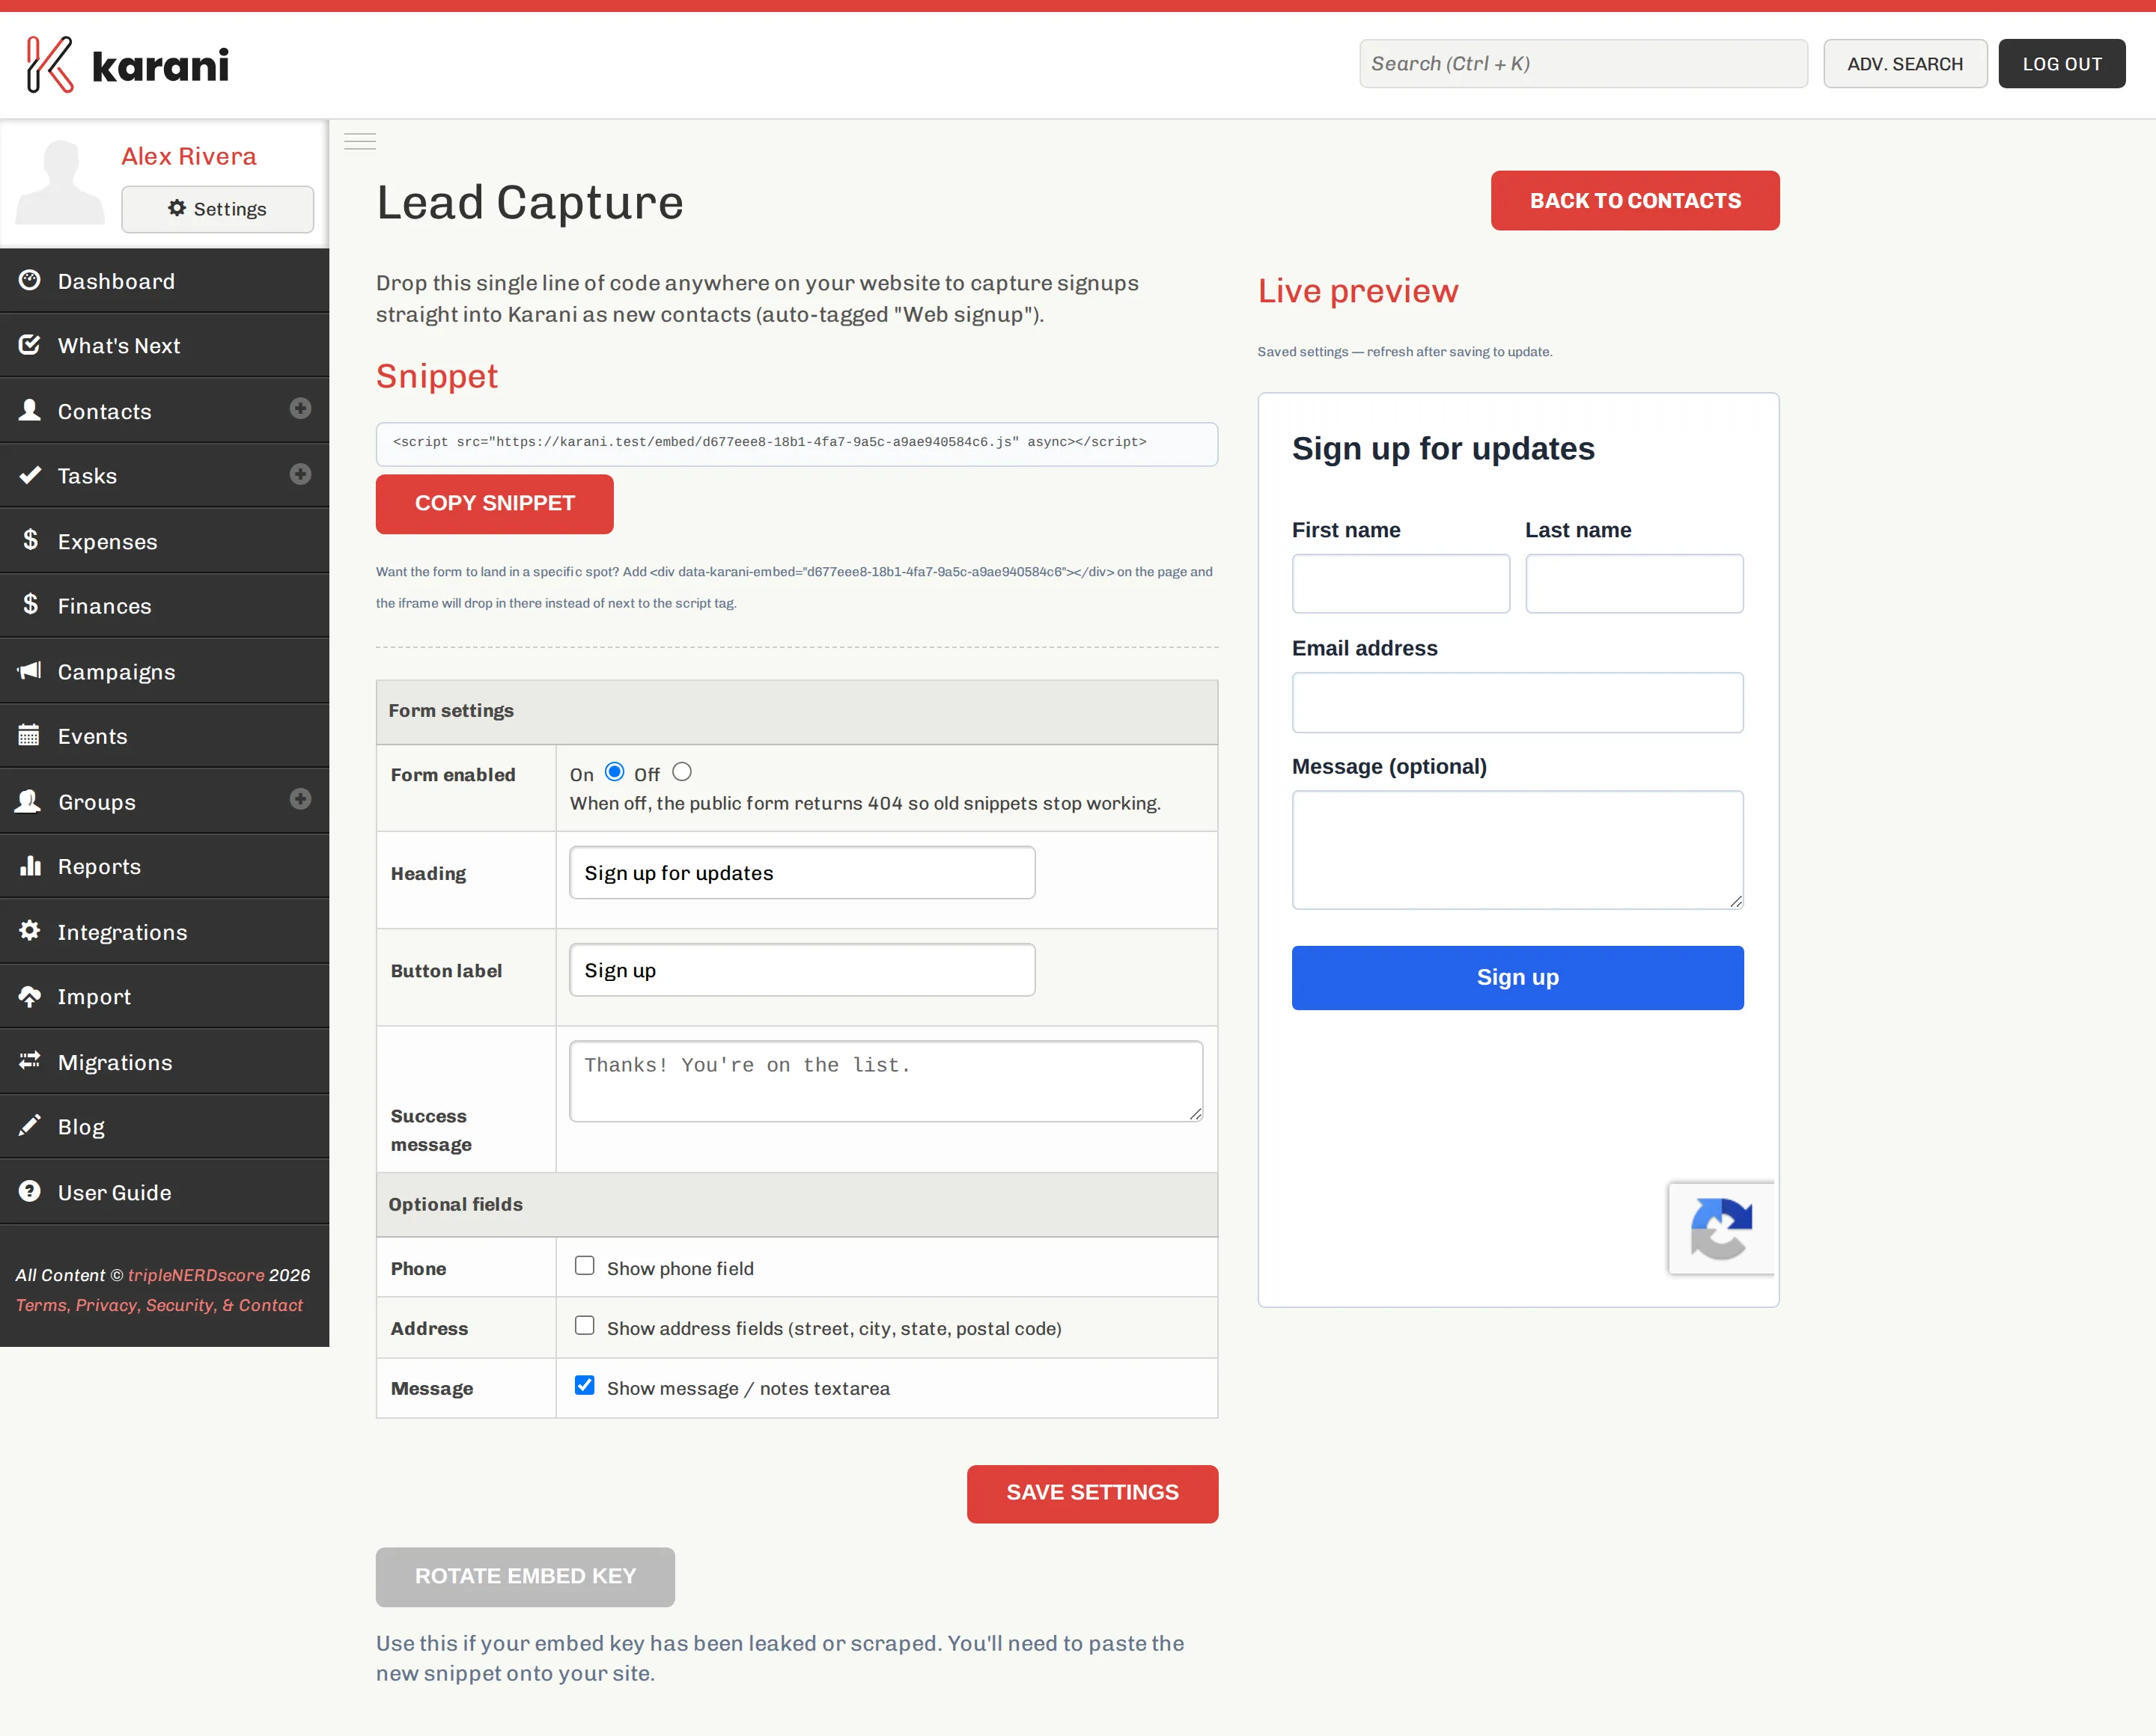Click the preview First name field
The height and width of the screenshot is (1736, 2156).
(1401, 584)
